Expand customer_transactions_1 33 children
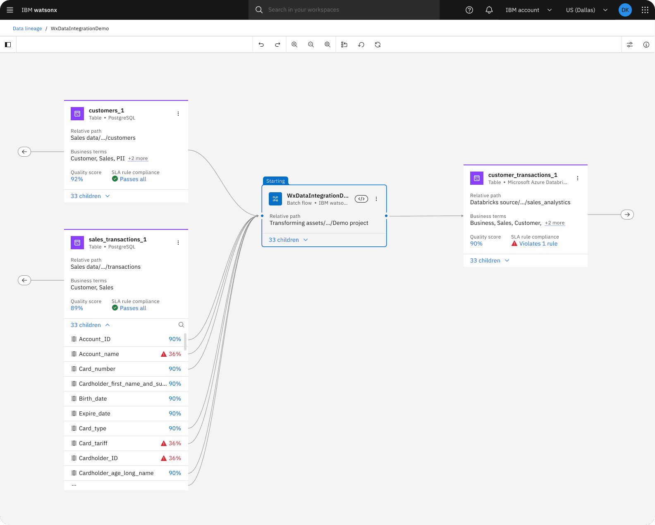The width and height of the screenshot is (655, 525). click(x=490, y=260)
